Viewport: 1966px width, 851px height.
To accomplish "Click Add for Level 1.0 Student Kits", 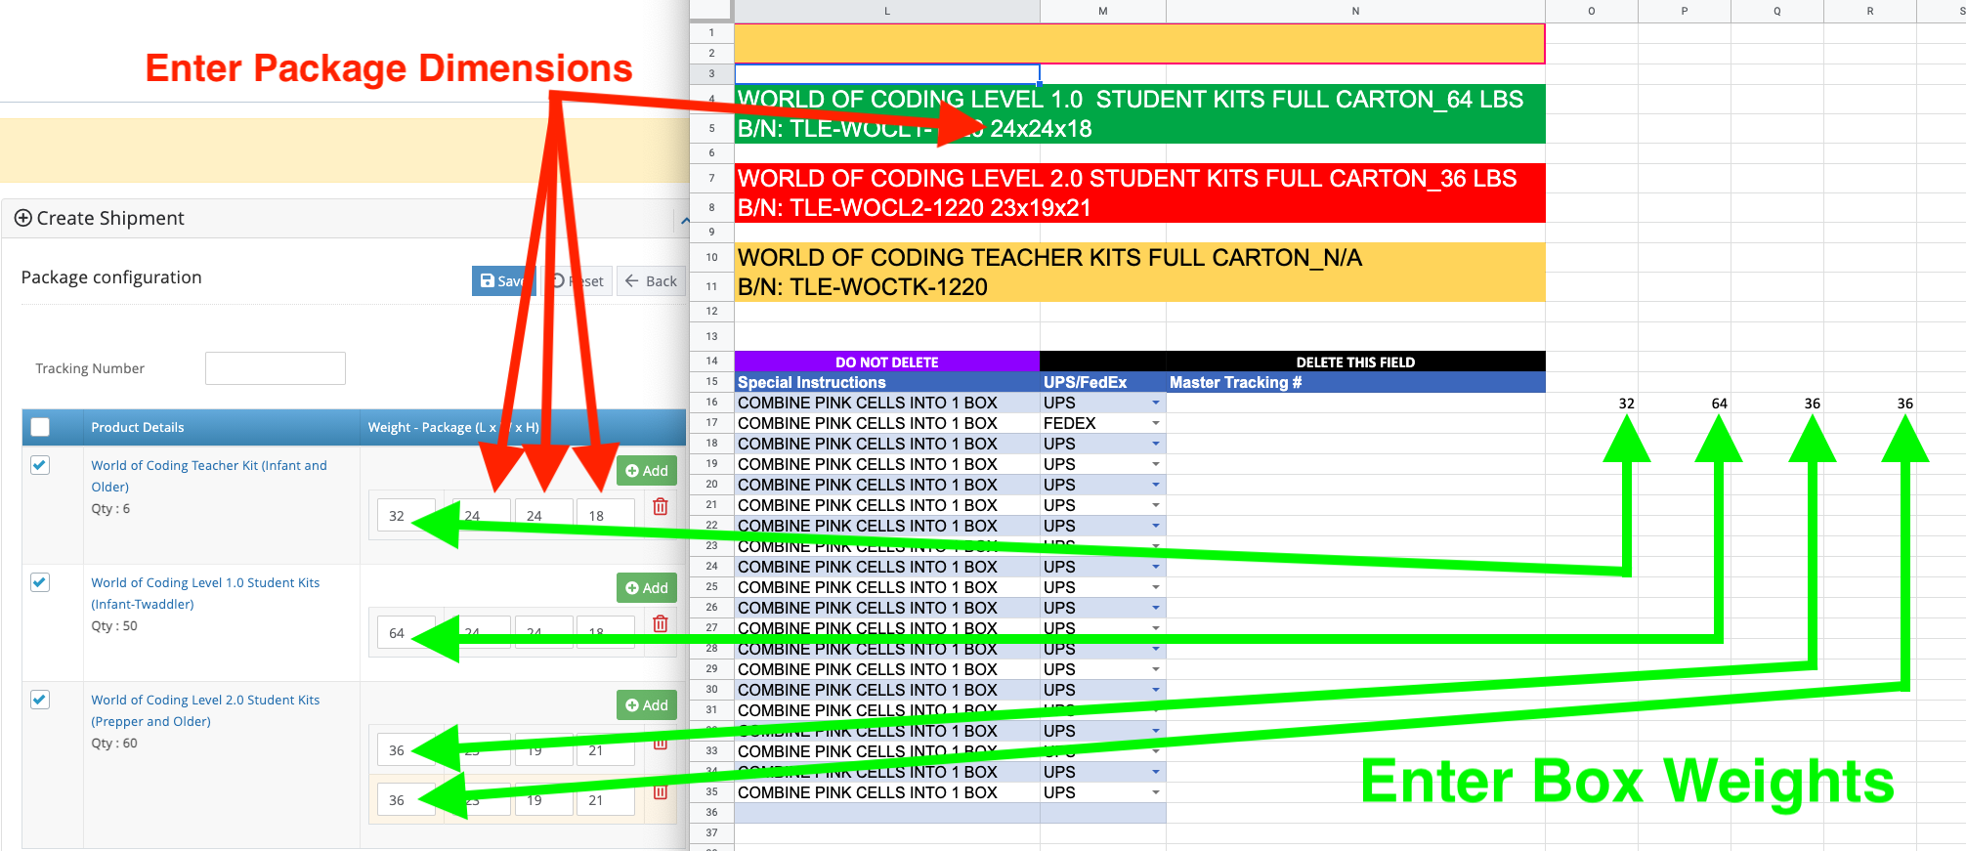I will [647, 588].
